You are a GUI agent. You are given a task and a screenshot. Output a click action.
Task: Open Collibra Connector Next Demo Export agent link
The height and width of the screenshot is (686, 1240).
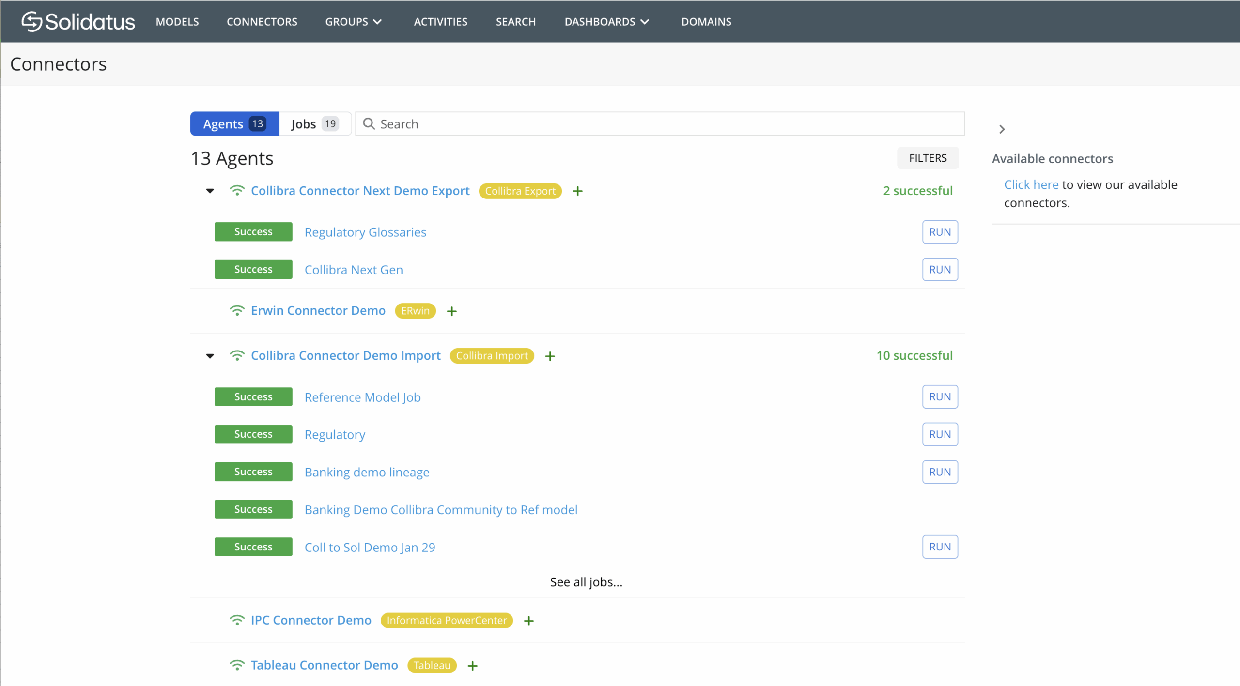click(360, 191)
